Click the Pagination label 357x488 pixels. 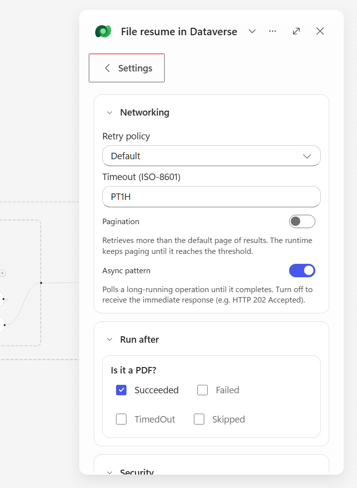pos(121,222)
